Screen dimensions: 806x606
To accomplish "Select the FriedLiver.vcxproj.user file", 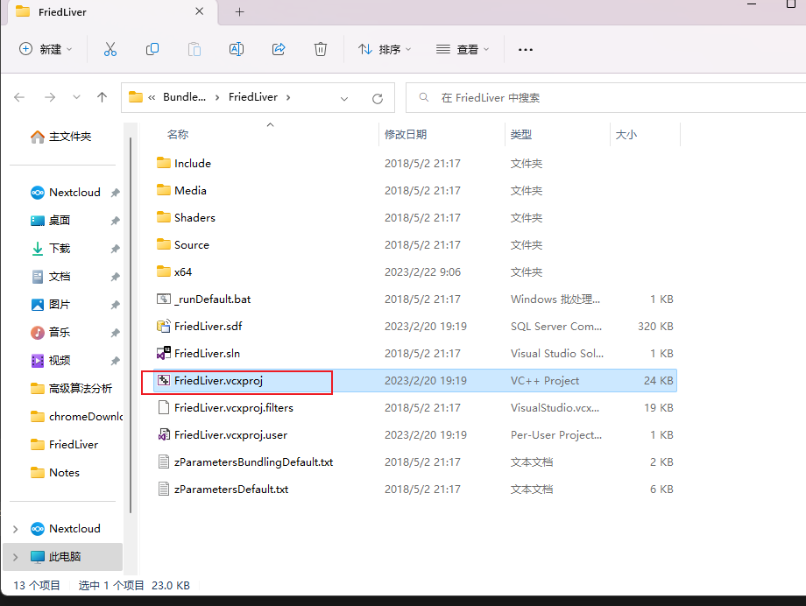I will [415, 435].
